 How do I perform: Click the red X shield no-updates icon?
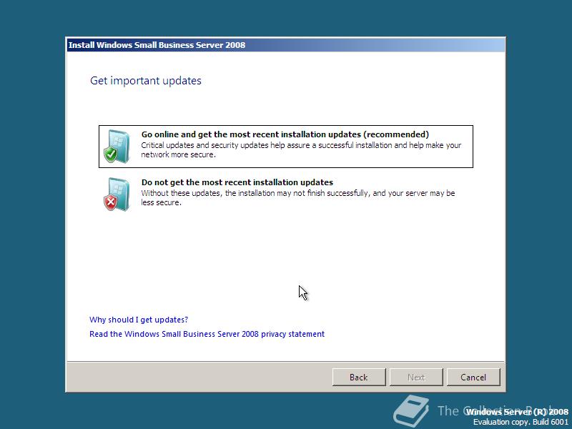pos(117,194)
